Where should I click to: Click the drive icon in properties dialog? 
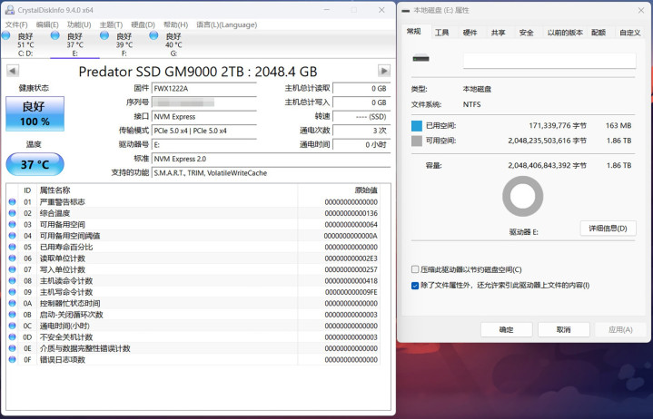tap(420, 60)
